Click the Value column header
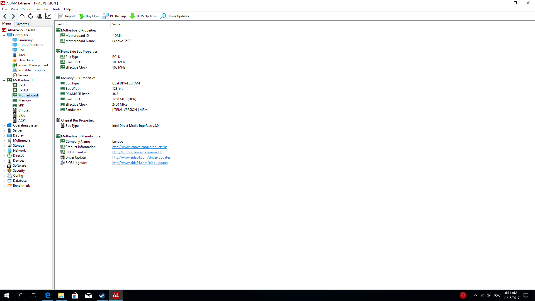535x301 pixels. [165, 24]
